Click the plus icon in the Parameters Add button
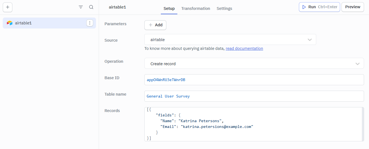369x149 pixels. (x=150, y=25)
